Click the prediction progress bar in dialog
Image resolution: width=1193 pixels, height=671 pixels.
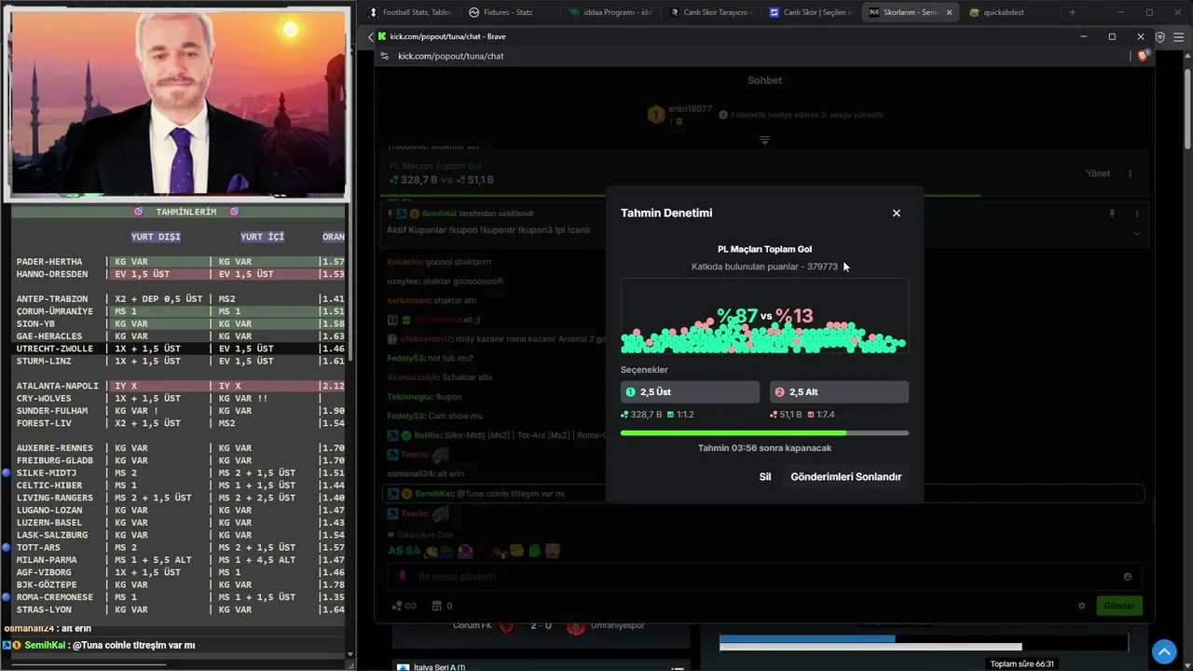tap(764, 433)
